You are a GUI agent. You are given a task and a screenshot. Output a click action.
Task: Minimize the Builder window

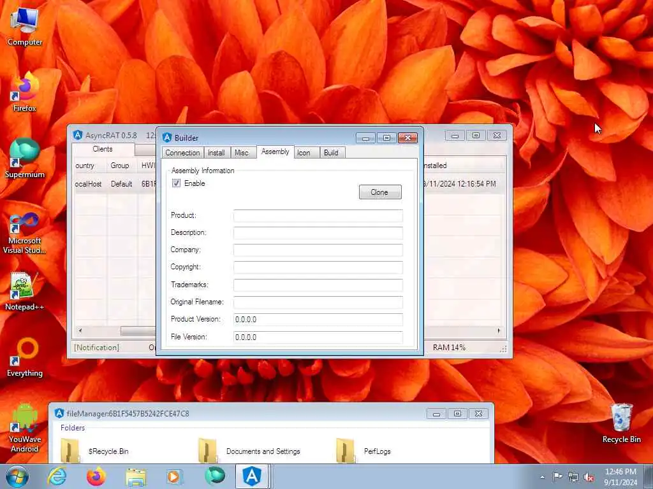365,138
